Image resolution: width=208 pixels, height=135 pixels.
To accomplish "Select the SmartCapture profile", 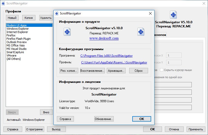I will (x=29, y=52).
